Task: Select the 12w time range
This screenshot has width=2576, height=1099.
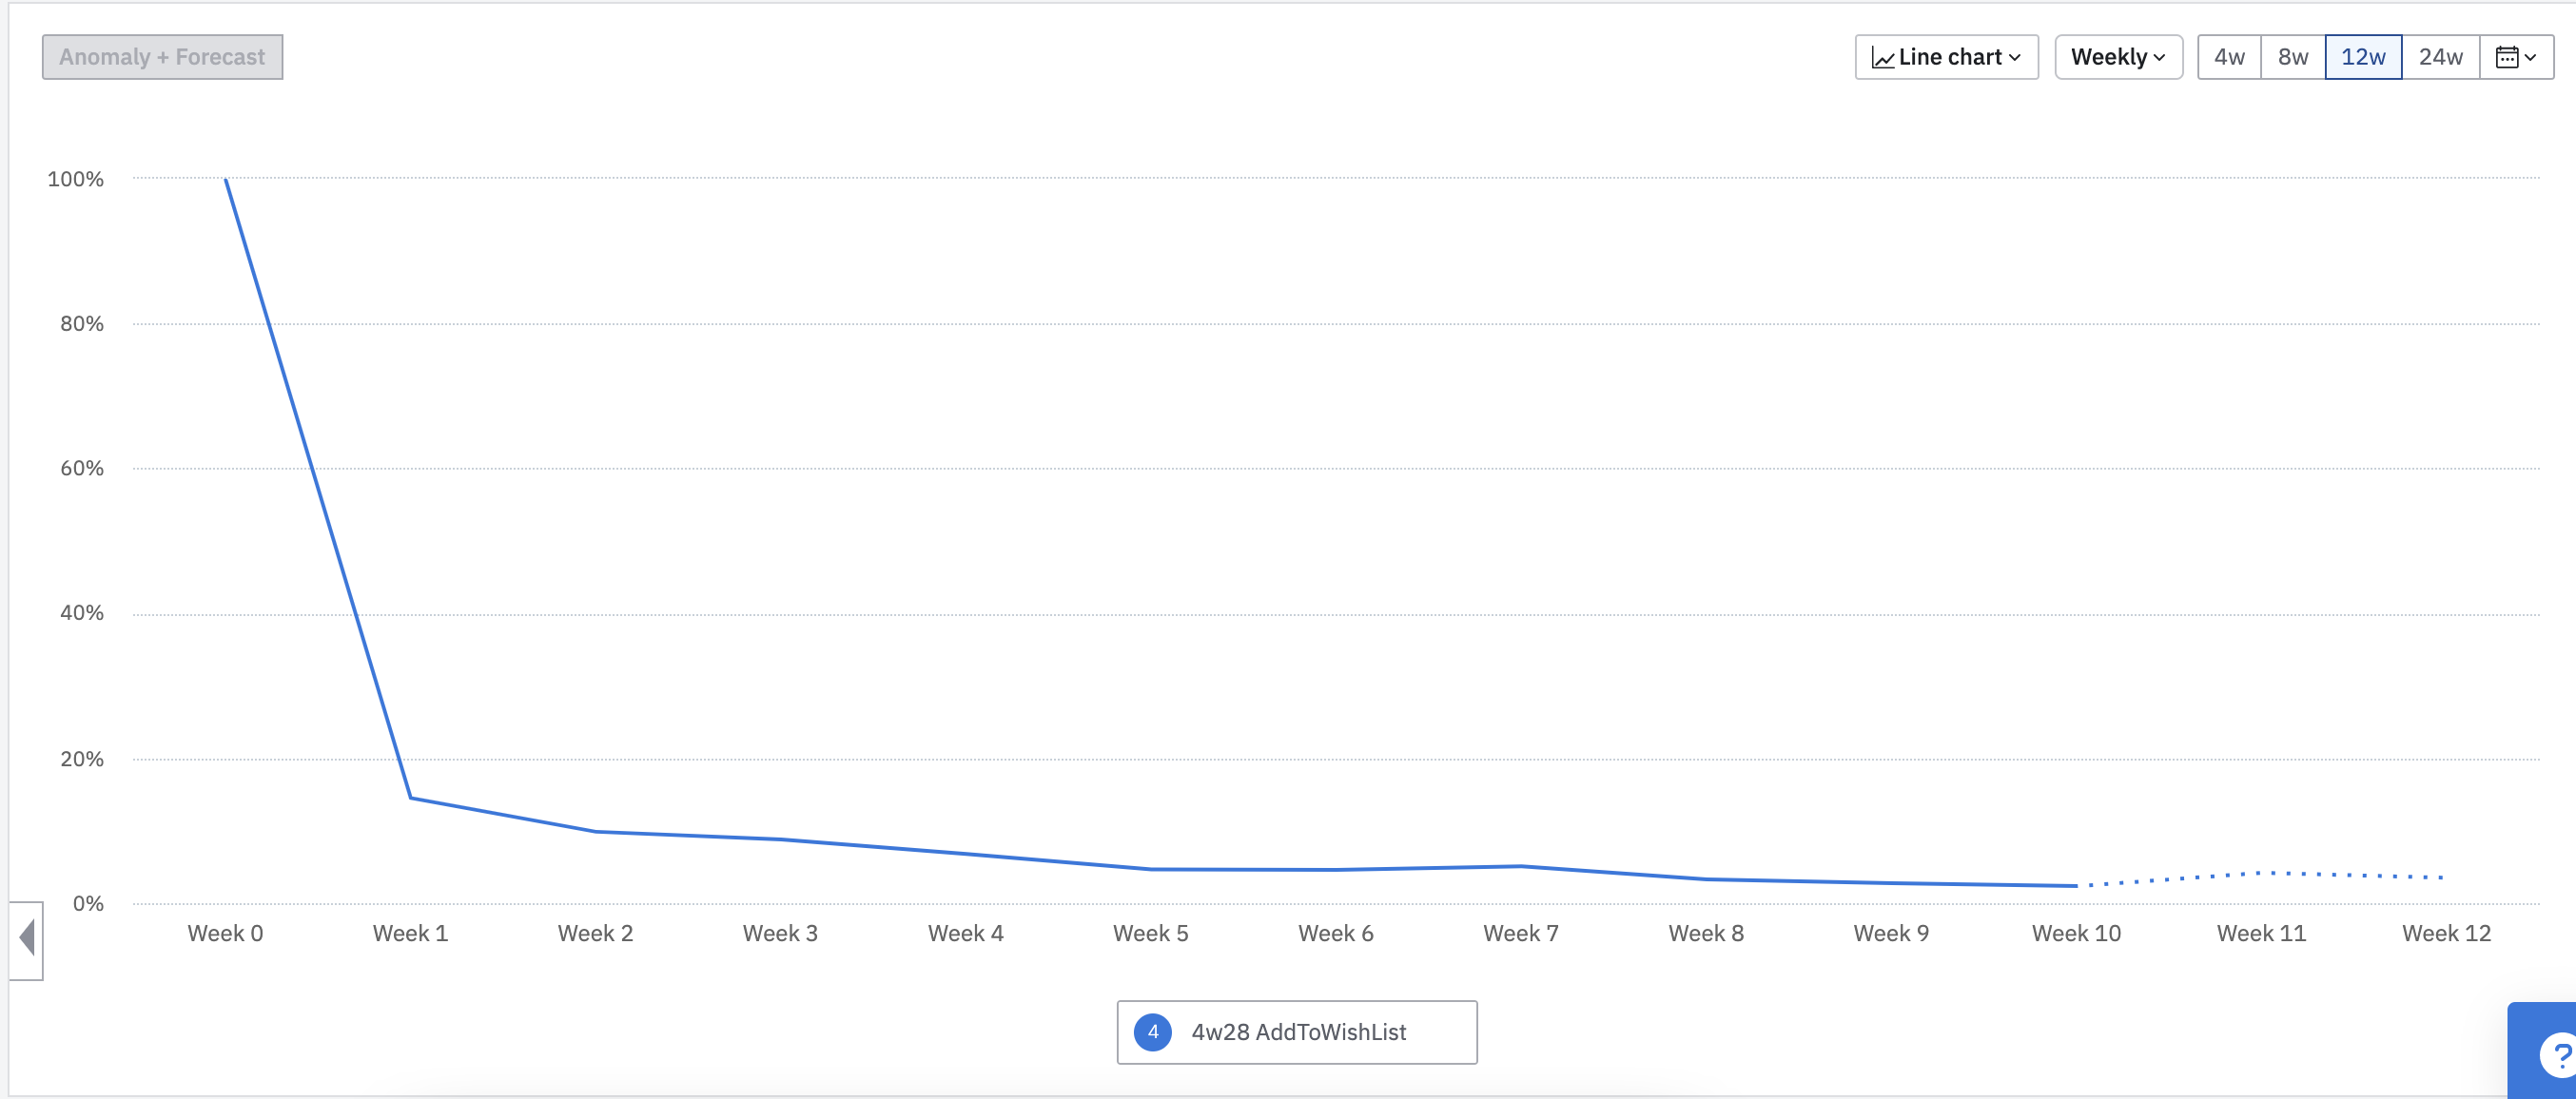Action: [2363, 57]
